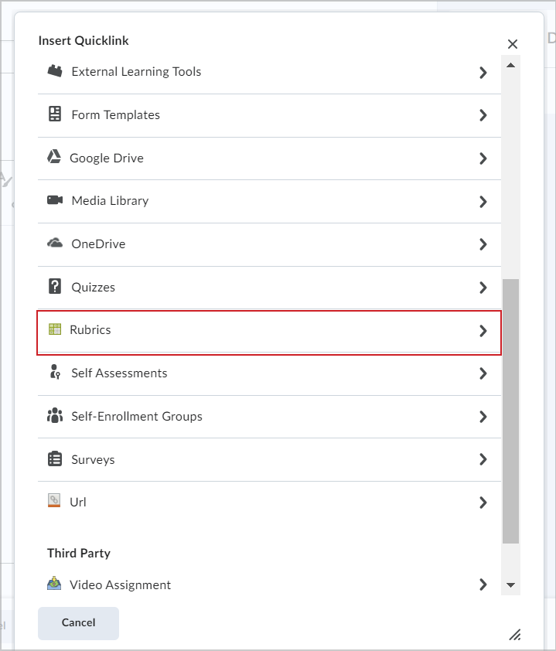Click the Google Drive triangle icon
The image size is (556, 651).
point(54,157)
